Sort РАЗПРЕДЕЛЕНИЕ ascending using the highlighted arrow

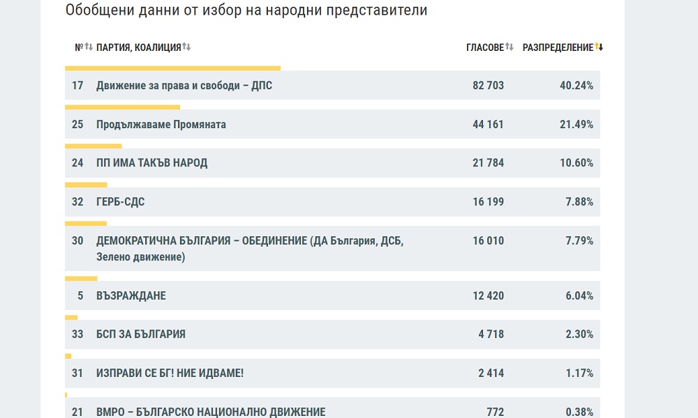[x=597, y=47]
